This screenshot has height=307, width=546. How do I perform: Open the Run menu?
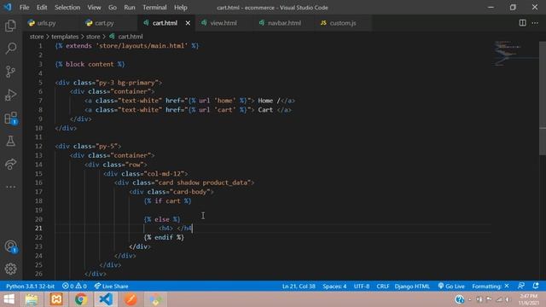pyautogui.click(x=130, y=8)
